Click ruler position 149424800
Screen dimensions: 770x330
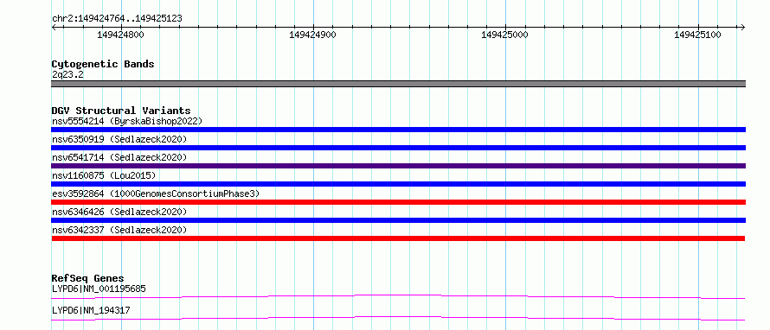pos(120,35)
